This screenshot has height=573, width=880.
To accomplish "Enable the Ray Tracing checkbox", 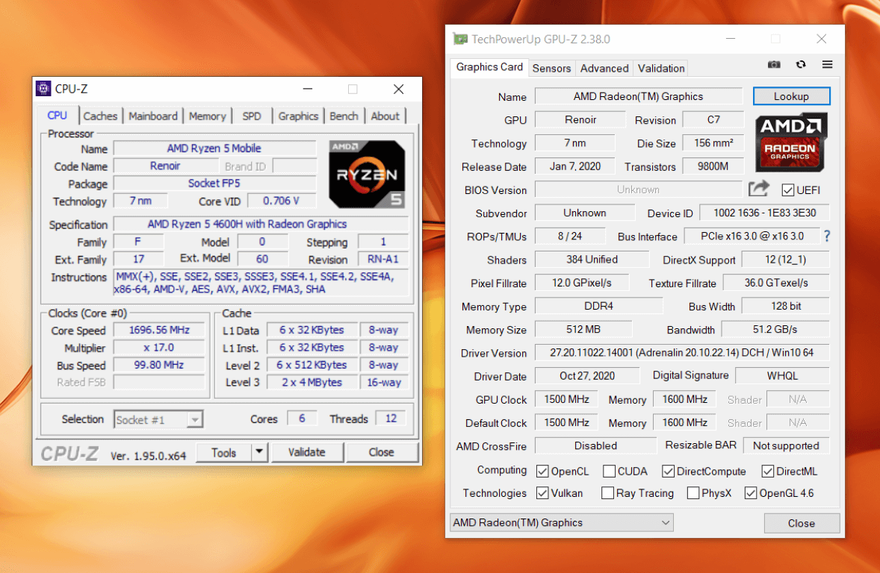I will pyautogui.click(x=607, y=493).
